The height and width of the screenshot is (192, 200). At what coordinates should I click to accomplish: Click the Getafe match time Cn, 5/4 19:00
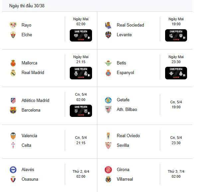[176, 105]
